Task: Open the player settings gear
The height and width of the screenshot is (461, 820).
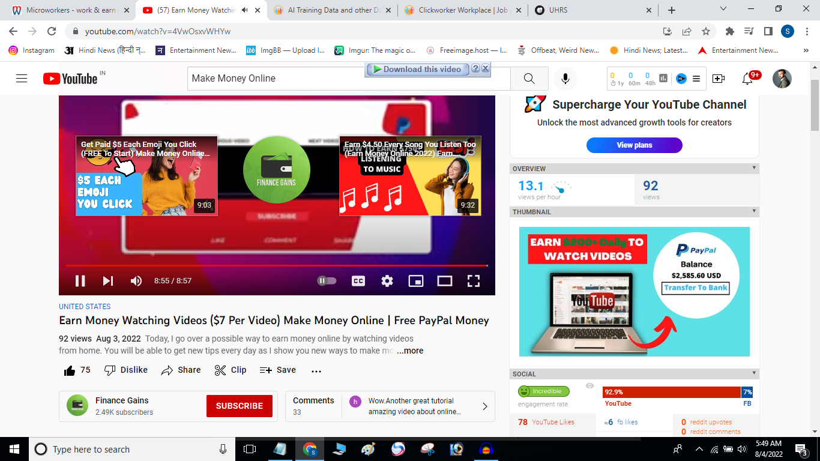Action: 387,280
